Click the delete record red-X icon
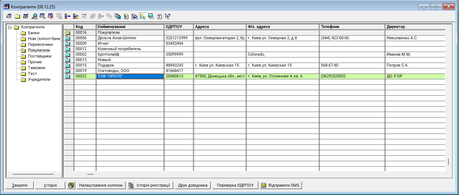The width and height of the screenshot is (459, 195). pos(51,16)
